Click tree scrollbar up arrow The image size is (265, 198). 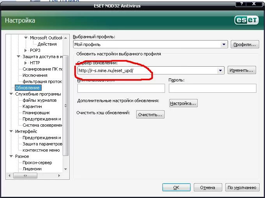66,38
